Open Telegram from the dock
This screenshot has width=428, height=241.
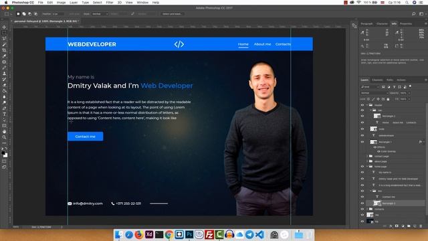249,234
